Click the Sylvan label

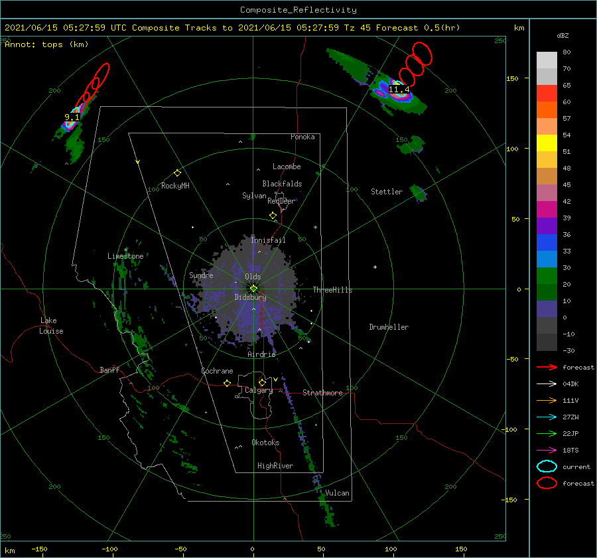click(254, 196)
